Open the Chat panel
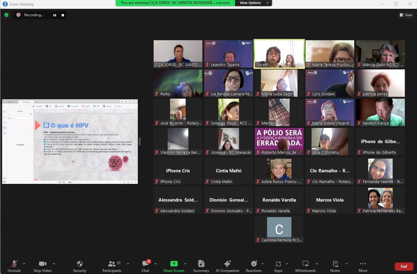The height and width of the screenshot is (274, 417). click(x=145, y=264)
